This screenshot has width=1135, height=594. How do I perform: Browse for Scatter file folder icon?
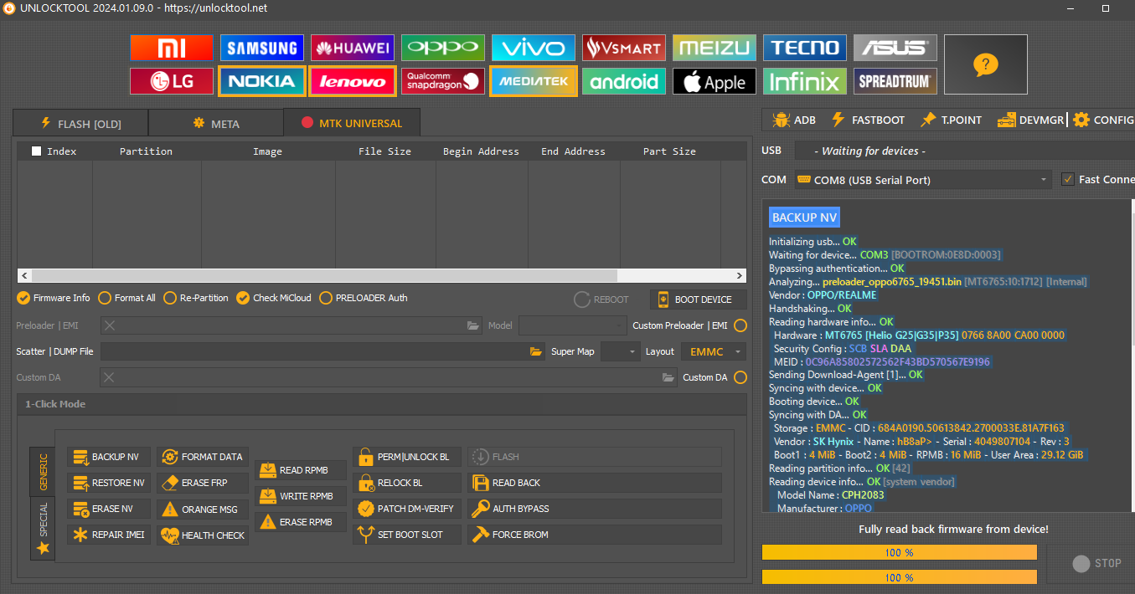(x=536, y=352)
